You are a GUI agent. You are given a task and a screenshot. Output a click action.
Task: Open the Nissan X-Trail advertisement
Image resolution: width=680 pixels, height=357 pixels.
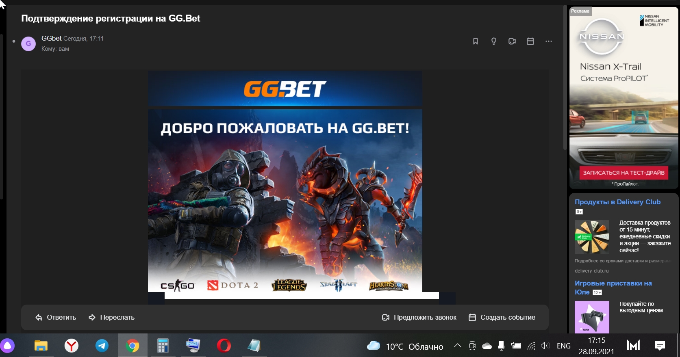624,98
